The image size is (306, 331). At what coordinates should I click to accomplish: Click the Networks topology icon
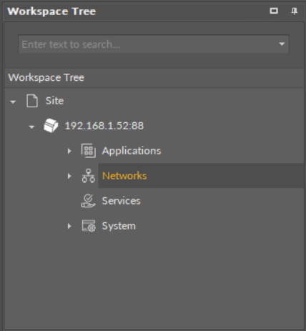(x=89, y=176)
